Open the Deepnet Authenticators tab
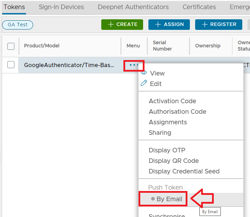 tap(133, 7)
